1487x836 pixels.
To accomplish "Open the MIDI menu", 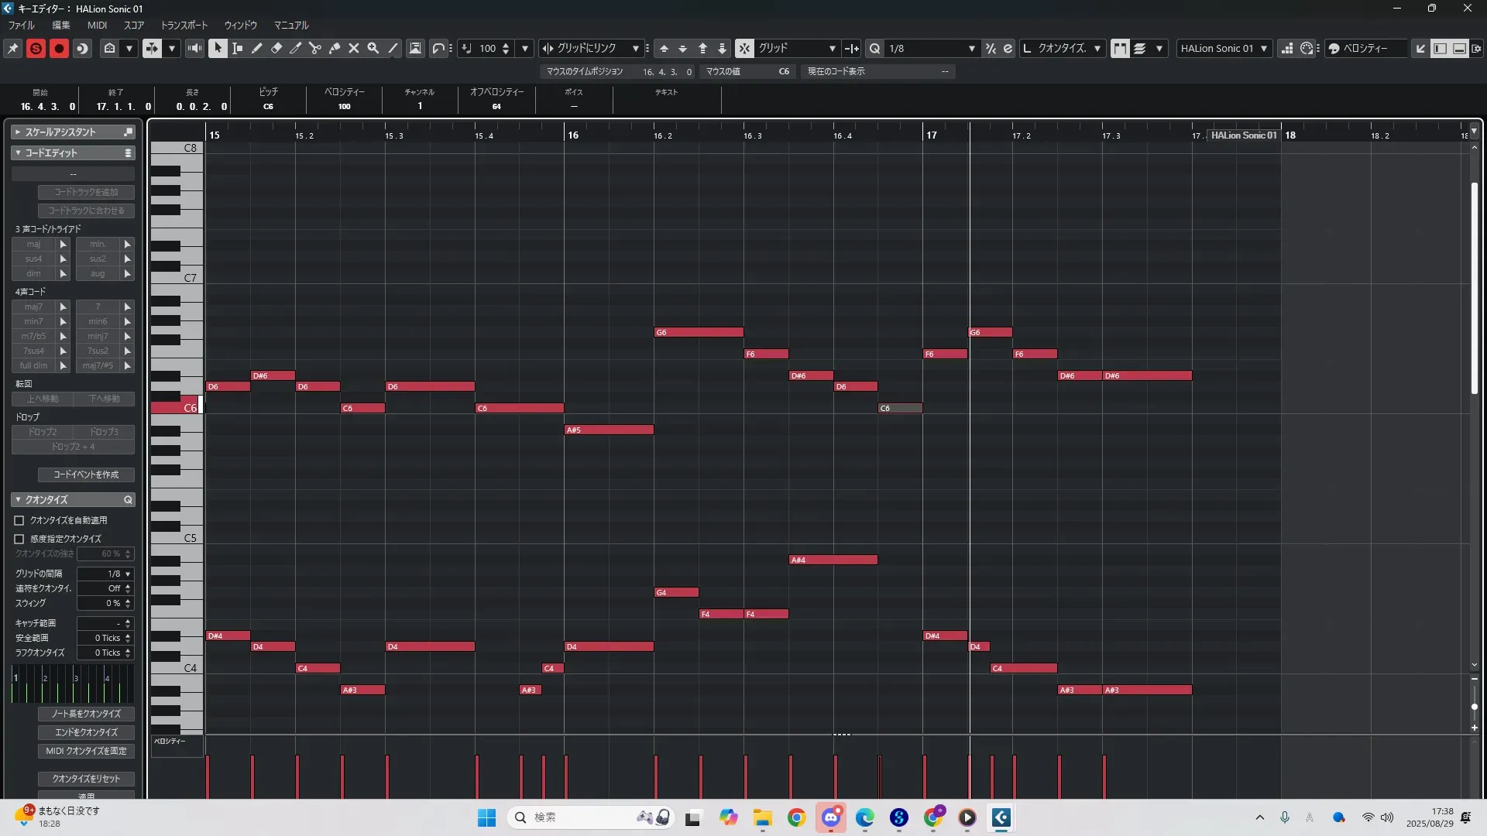I will 97,25.
